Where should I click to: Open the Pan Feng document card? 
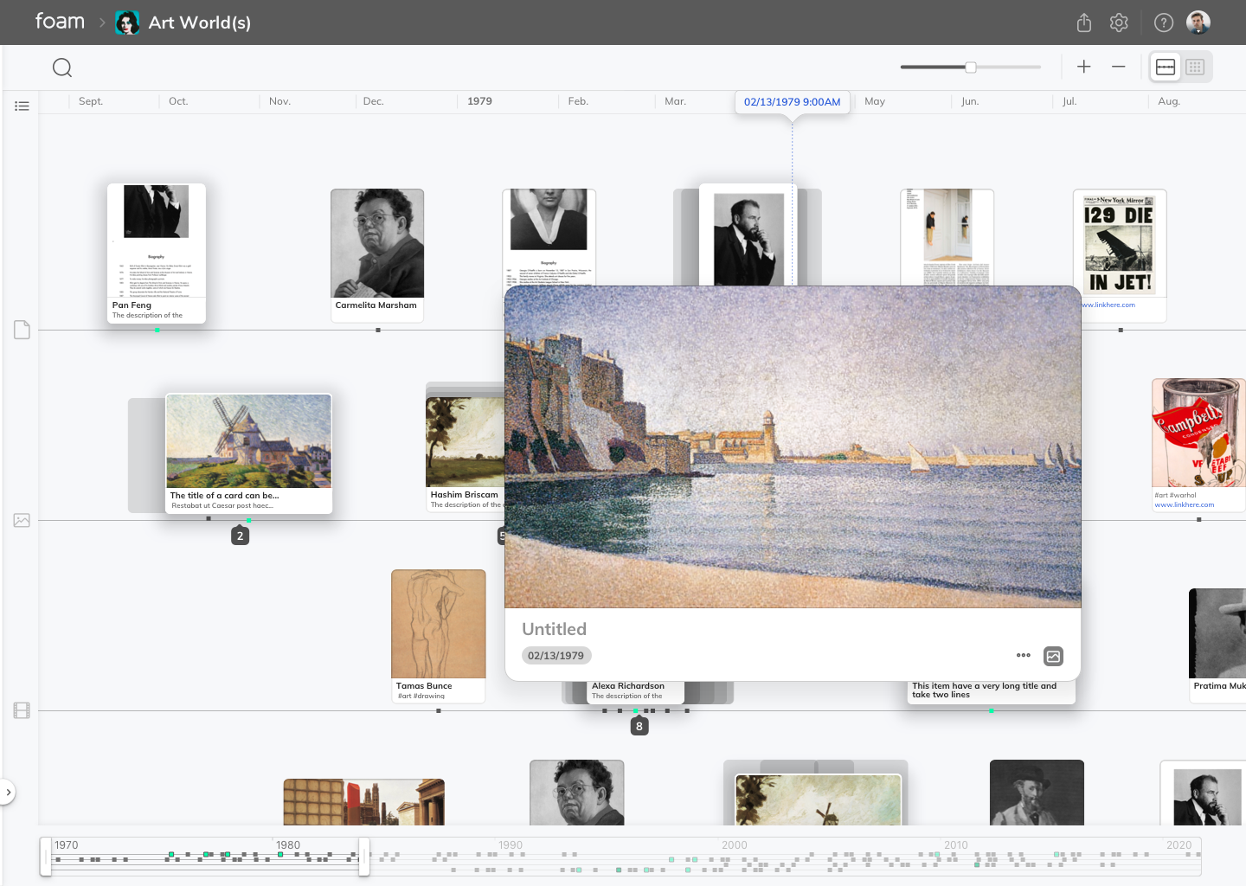point(157,254)
